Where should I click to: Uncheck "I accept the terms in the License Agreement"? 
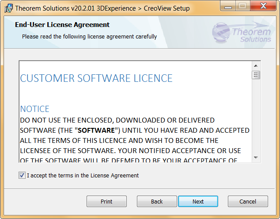click(x=22, y=175)
